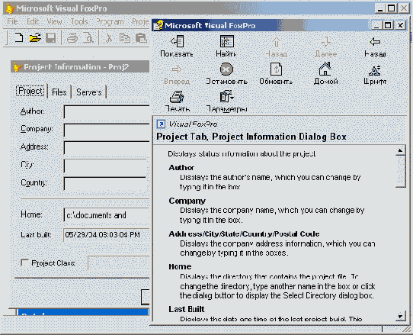Click the 'Author' heading in help text

181,168
